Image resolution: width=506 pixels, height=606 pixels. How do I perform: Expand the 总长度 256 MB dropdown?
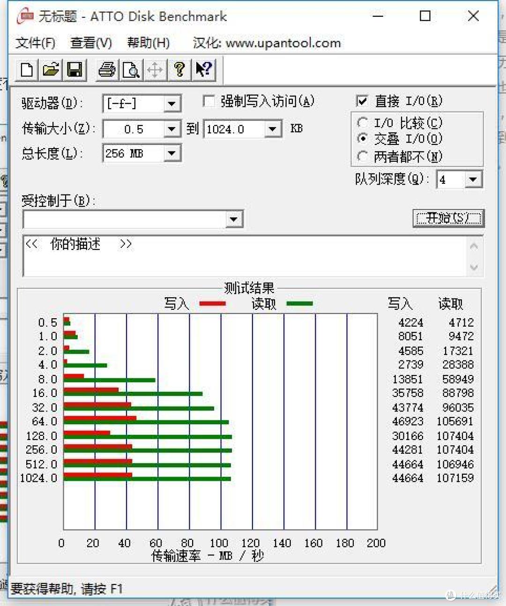(x=172, y=153)
